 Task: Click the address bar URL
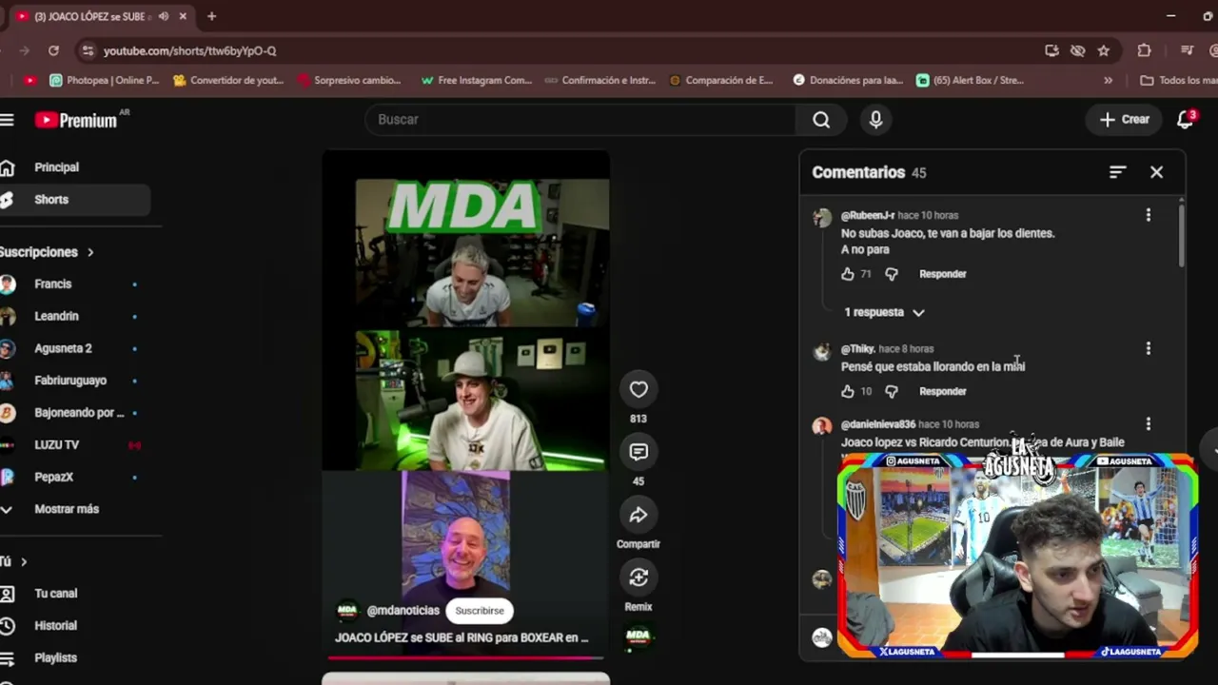pos(189,50)
